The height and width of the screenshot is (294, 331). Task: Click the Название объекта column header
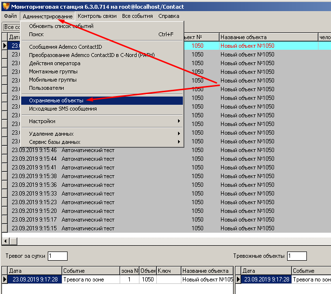pyautogui.click(x=268, y=37)
